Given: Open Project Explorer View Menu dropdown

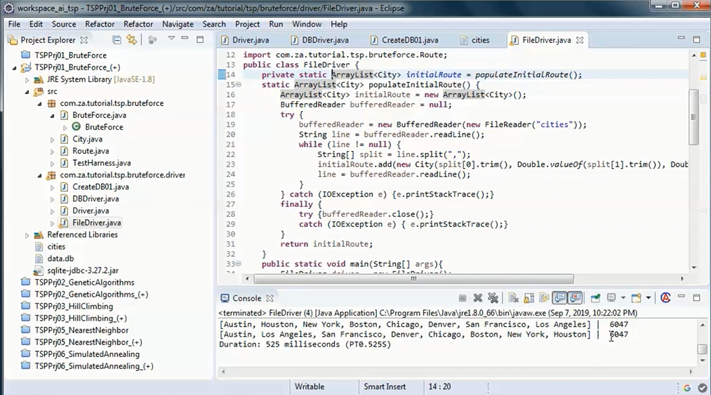Looking at the screenshot, I should 171,39.
